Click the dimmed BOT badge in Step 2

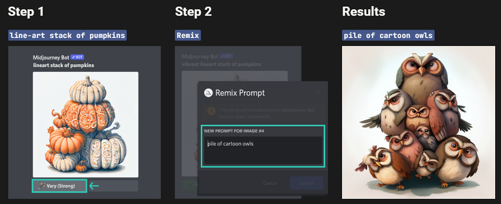click(226, 56)
